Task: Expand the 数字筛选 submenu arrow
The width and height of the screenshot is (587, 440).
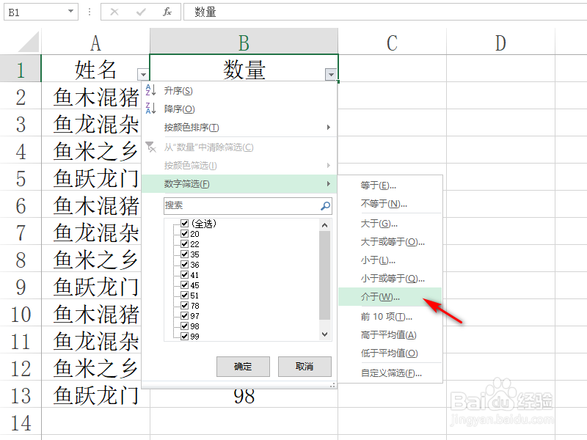Action: 328,184
